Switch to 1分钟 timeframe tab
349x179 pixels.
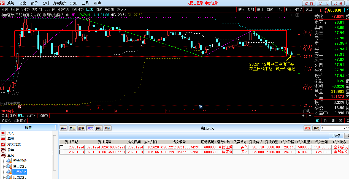click(x=15, y=9)
